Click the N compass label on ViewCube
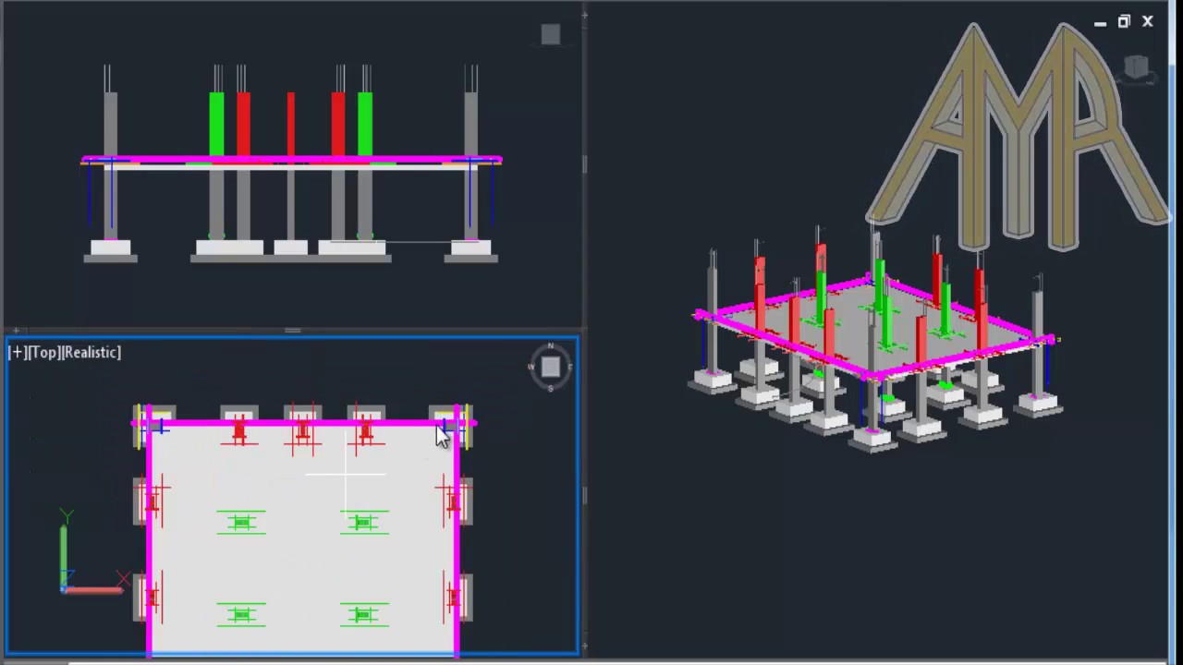This screenshot has width=1183, height=665. (x=550, y=346)
